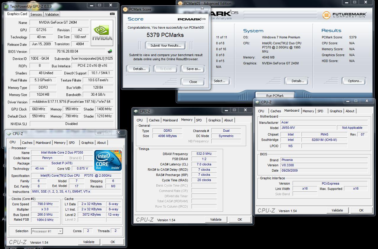The image size is (378, 249).
Task: Click the NVIDIA SLI field showing Disabled
Action: pyautogui.click(x=71, y=124)
